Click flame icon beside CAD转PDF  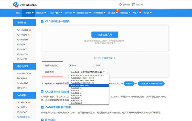tap(29, 102)
